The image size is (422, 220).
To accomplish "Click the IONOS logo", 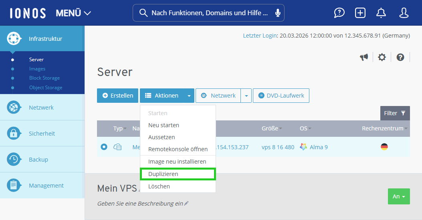I will tap(28, 13).
